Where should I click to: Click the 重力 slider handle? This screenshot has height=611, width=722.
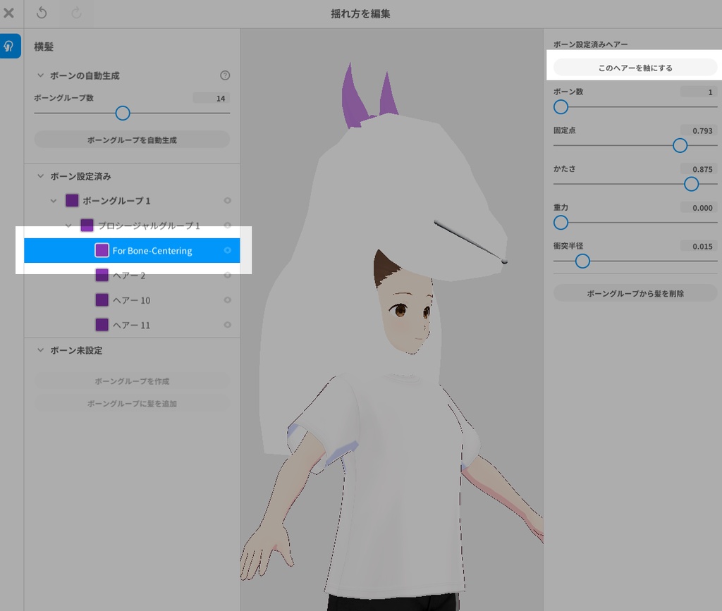point(561,223)
